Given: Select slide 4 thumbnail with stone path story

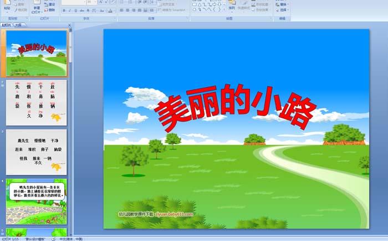Looking at the screenshot, I should [37, 202].
